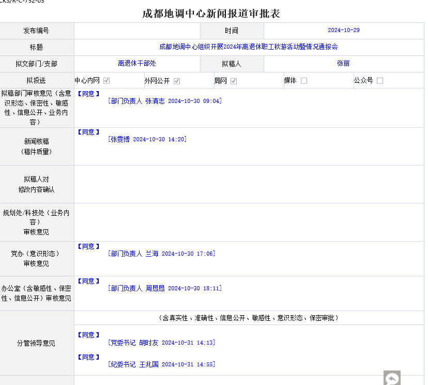This screenshot has height=385, width=428.
Task: Click the 分管领导意见 label
Action: tap(36, 343)
